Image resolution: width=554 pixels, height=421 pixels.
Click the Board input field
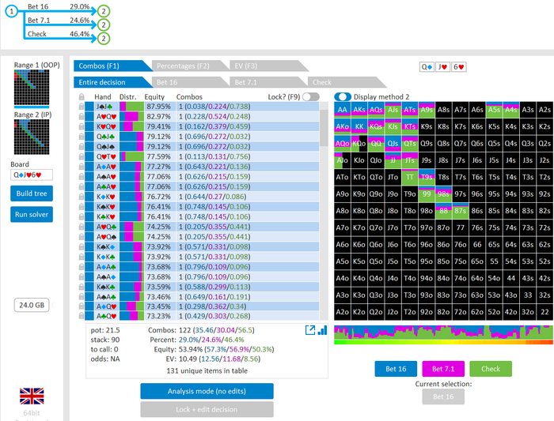[32, 175]
